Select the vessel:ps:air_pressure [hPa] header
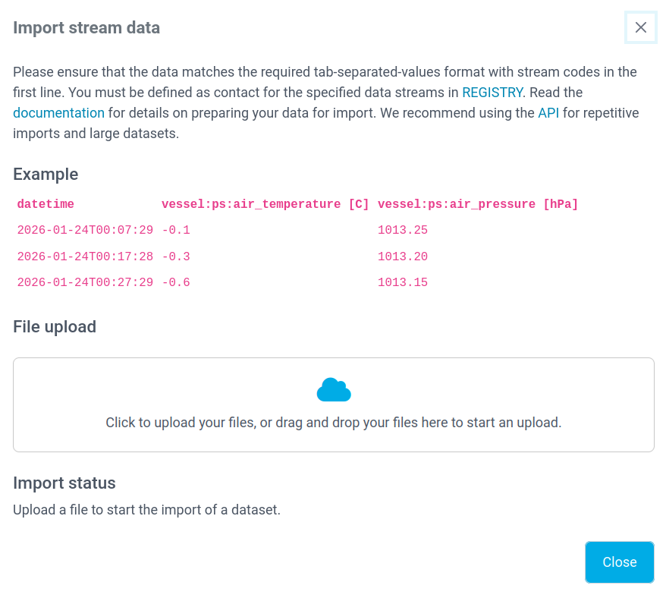666x601 pixels. point(478,204)
